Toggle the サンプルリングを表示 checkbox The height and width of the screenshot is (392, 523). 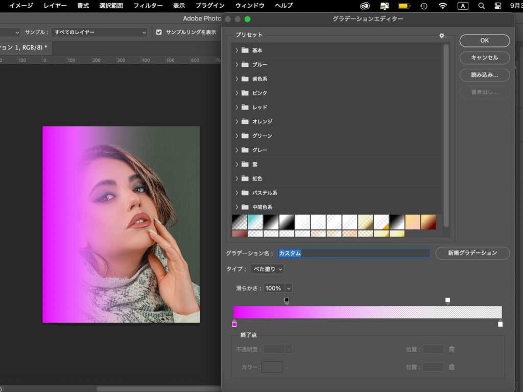[x=159, y=32]
